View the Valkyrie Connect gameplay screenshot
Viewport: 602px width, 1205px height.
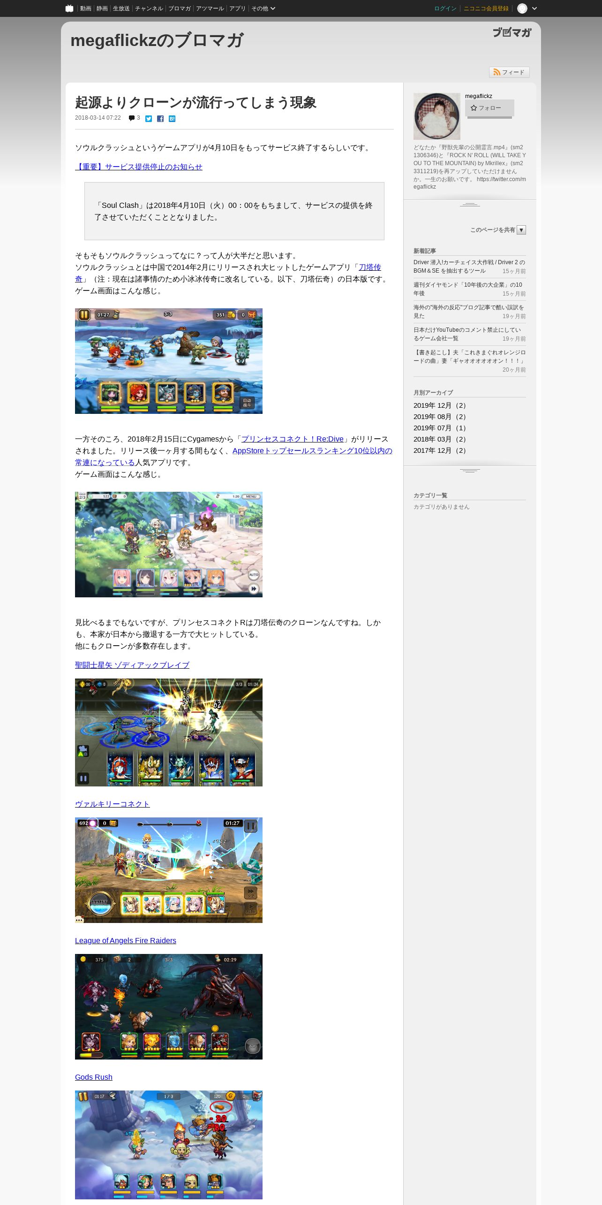(x=169, y=870)
